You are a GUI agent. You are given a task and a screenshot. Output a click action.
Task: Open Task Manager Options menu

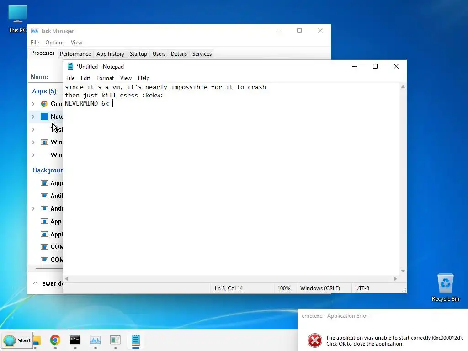(x=55, y=43)
